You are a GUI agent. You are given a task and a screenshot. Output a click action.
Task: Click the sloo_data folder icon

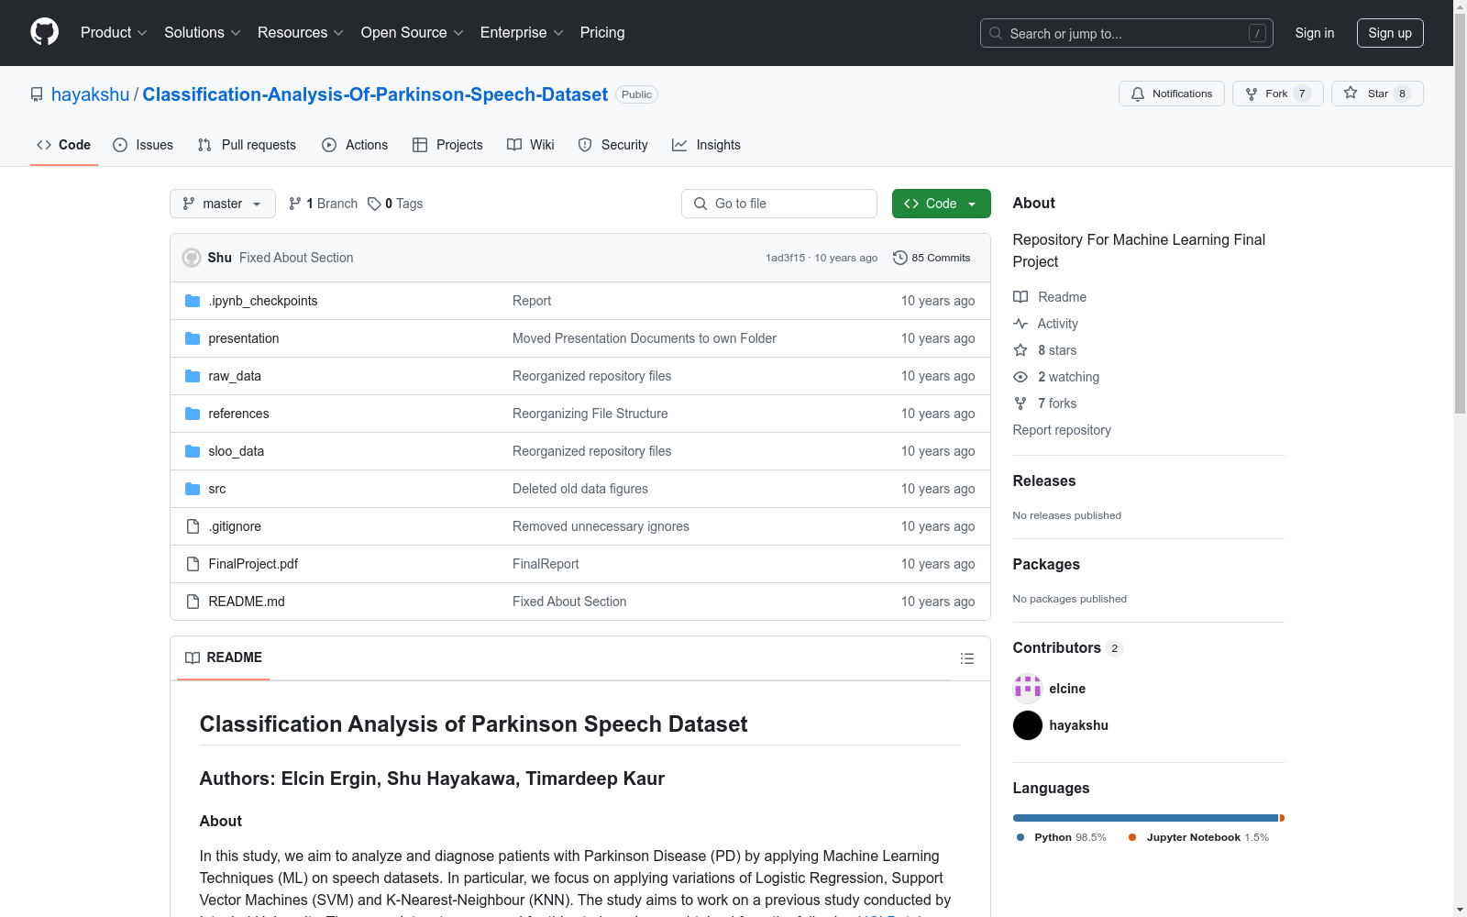click(x=193, y=451)
